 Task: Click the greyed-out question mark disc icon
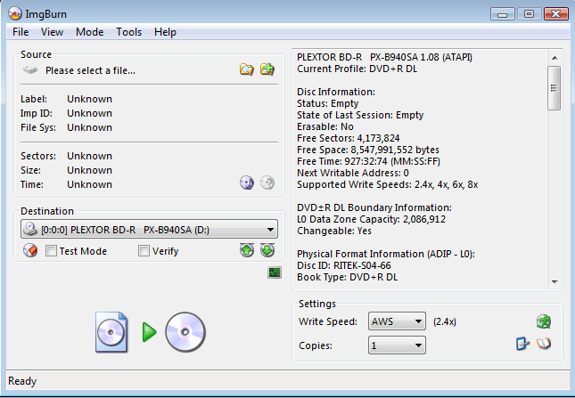click(x=267, y=183)
